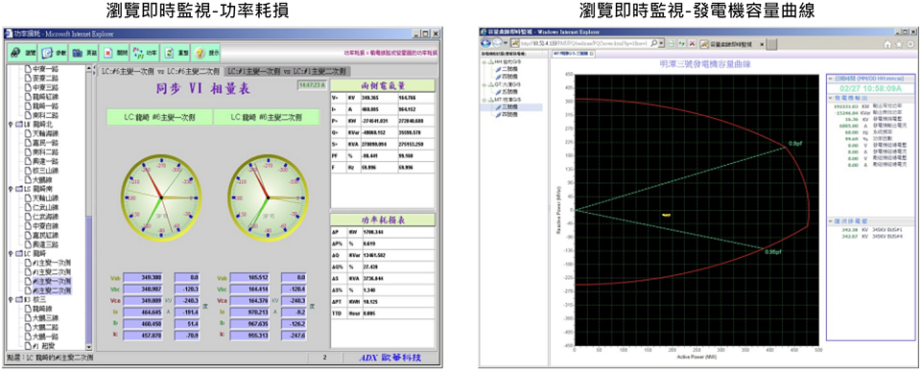This screenshot has height=371, width=921.
Task: Select tree item 仁武海線
Action: point(45,218)
